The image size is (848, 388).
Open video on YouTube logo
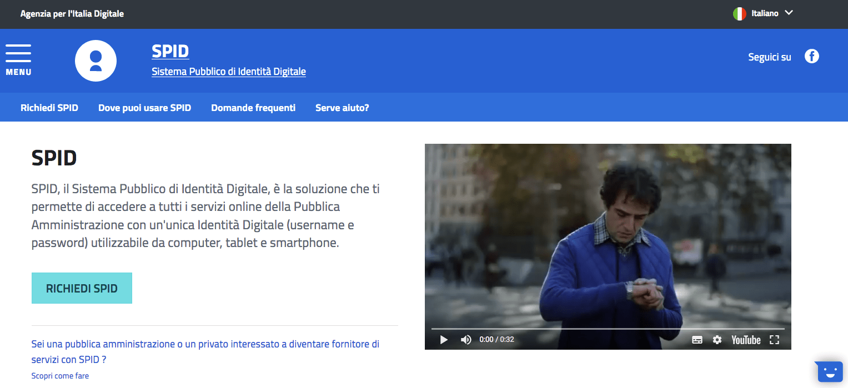tap(746, 340)
